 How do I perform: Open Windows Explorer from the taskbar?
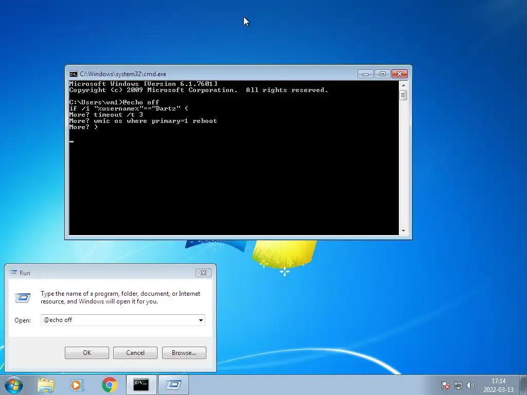(46, 385)
